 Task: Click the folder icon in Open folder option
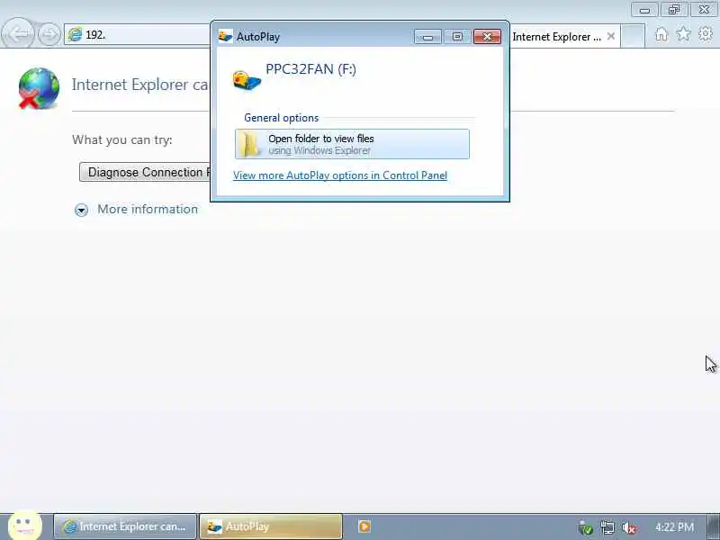tap(250, 144)
